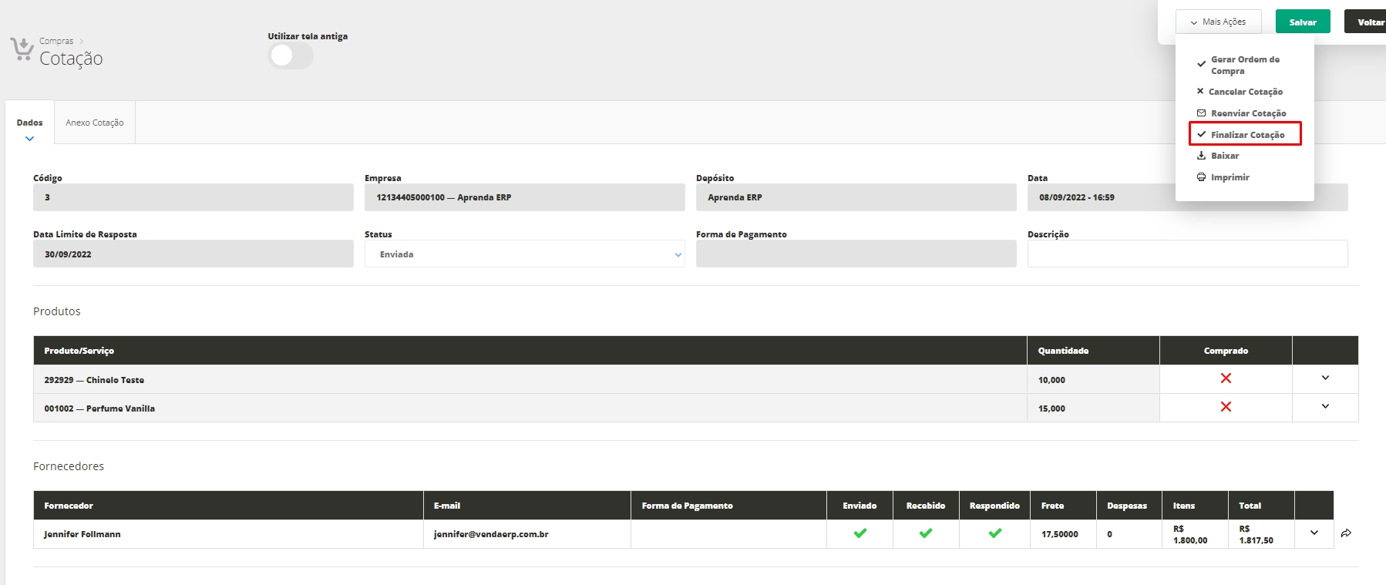This screenshot has width=1386, height=585.
Task: Choose Finalizar Cotação from the menu
Action: 1246,135
